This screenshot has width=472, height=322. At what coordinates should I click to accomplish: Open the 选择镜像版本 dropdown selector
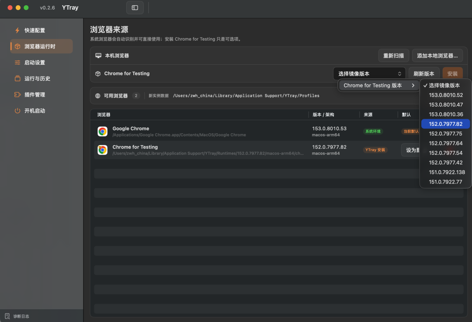pos(369,74)
